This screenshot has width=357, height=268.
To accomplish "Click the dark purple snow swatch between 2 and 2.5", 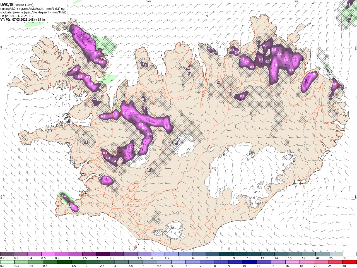I will point(103,254).
